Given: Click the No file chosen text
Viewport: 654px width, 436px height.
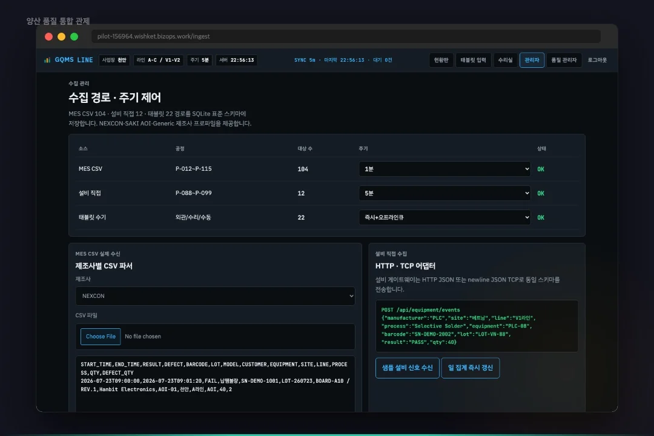Looking at the screenshot, I should (143, 336).
